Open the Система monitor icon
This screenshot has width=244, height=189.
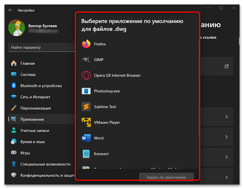(14, 74)
